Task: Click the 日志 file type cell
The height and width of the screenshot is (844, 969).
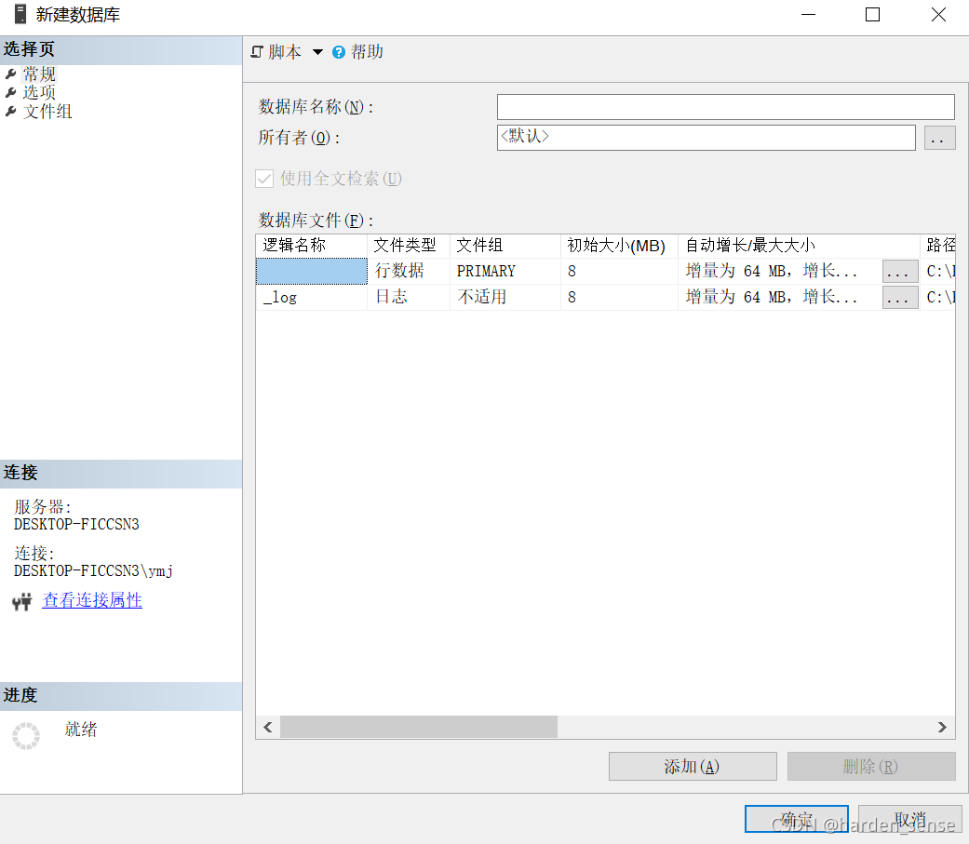Action: [x=409, y=297]
